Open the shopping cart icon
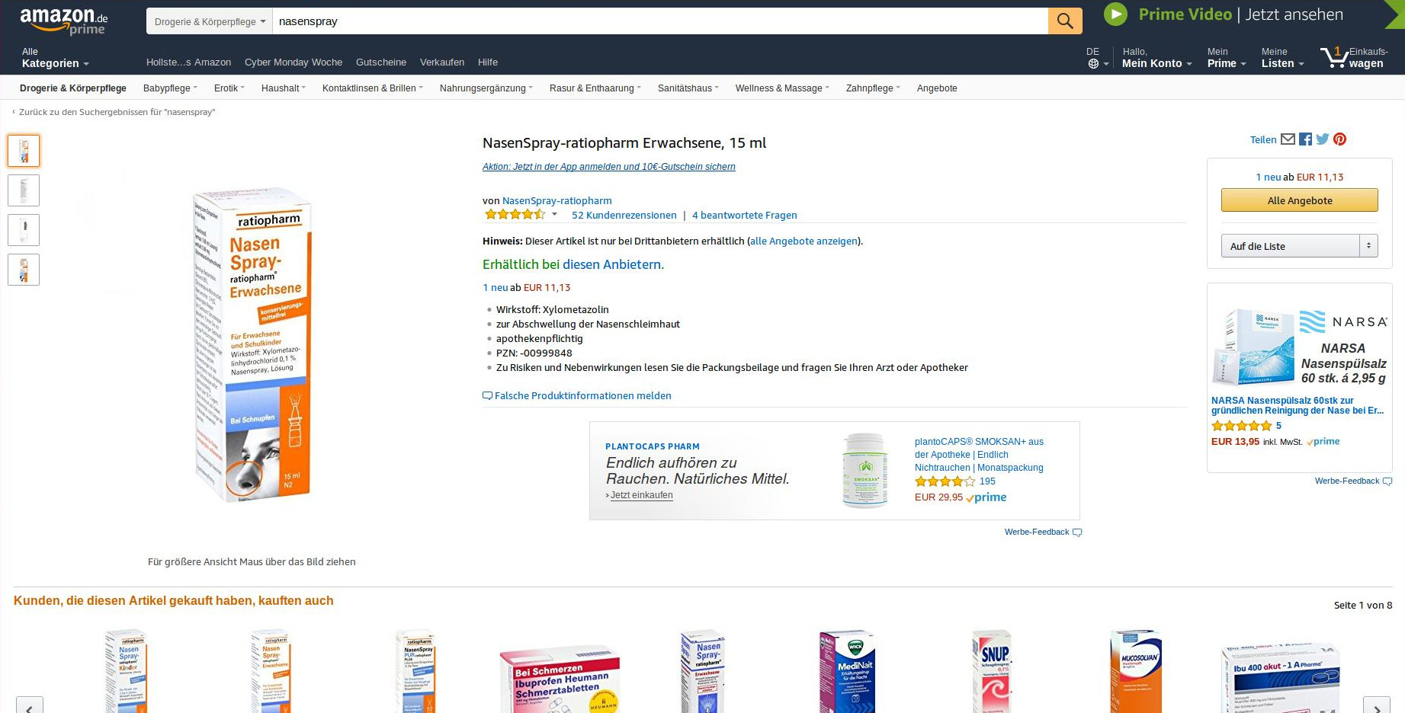Screen dimensions: 1405x713 (1335, 57)
